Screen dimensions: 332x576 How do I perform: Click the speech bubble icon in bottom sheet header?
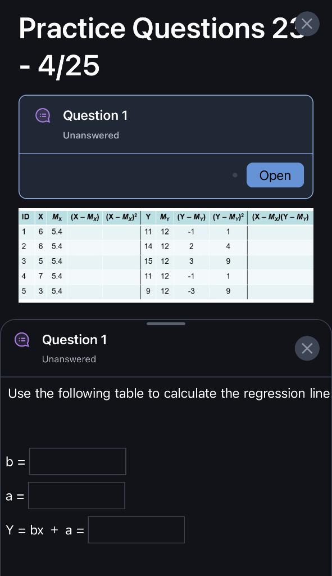(22, 340)
